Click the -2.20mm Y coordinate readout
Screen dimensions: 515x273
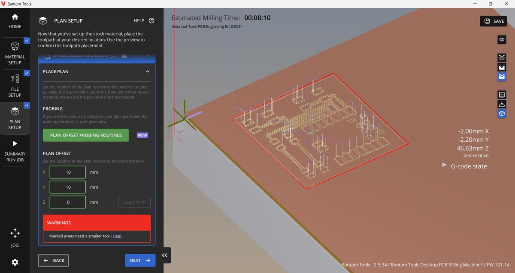pos(473,140)
